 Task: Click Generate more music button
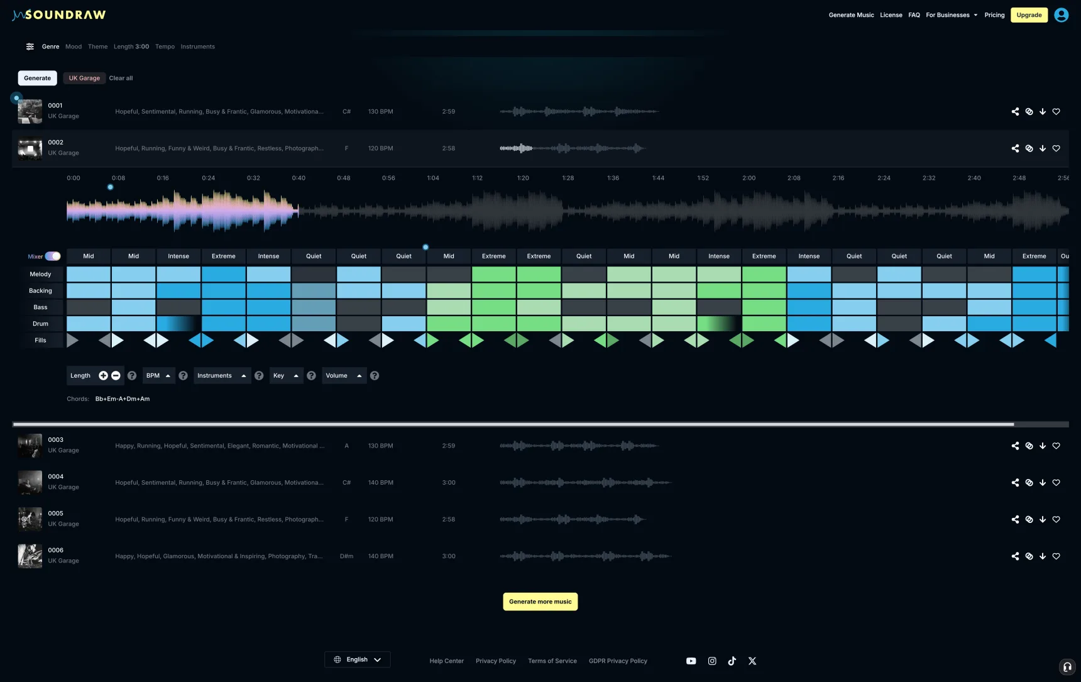click(x=540, y=602)
